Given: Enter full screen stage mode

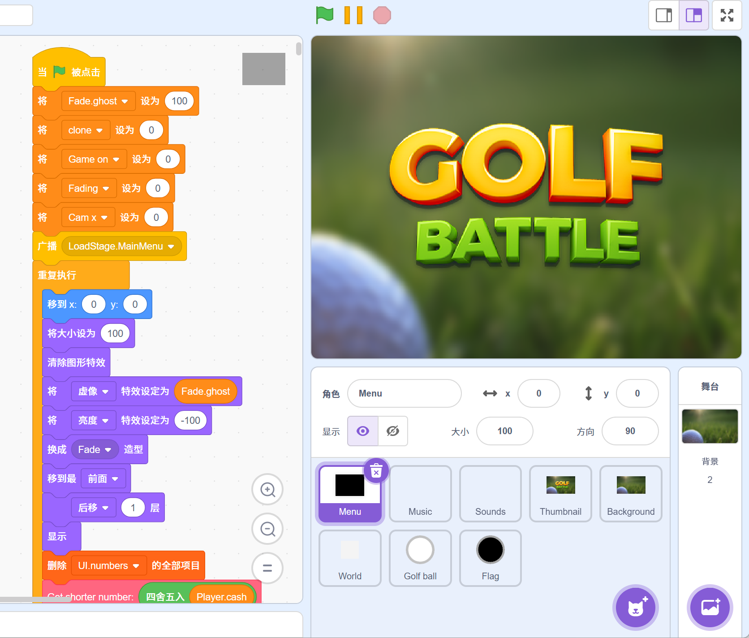Looking at the screenshot, I should [x=727, y=15].
